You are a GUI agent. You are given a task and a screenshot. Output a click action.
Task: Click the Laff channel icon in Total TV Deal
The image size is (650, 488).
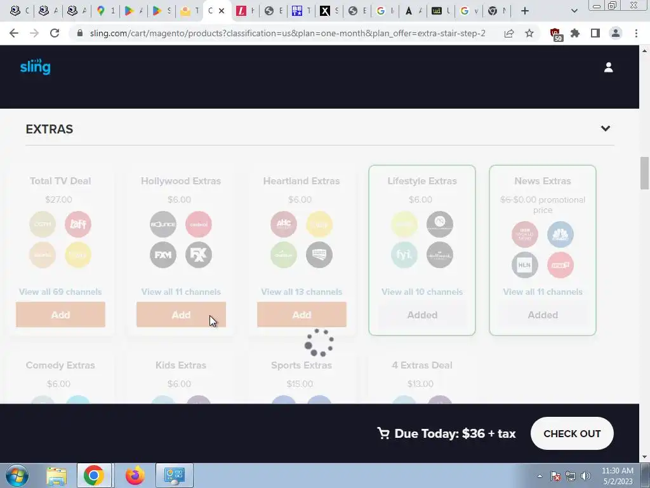coord(78,224)
